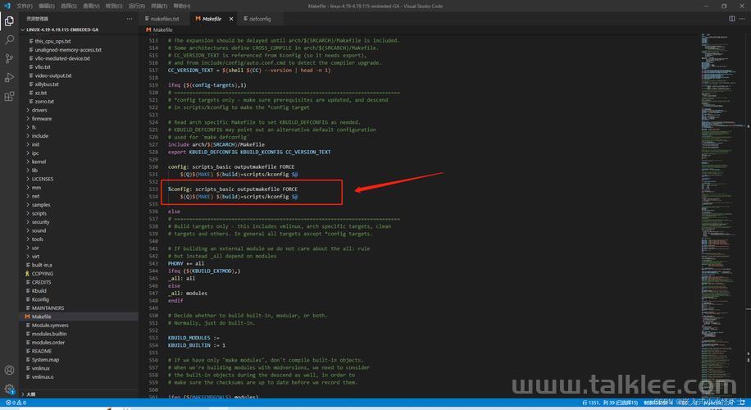Open the View menu

pyautogui.click(x=91, y=6)
